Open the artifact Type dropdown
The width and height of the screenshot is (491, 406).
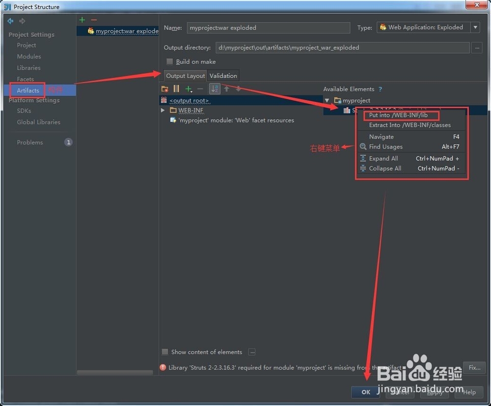(x=475, y=27)
